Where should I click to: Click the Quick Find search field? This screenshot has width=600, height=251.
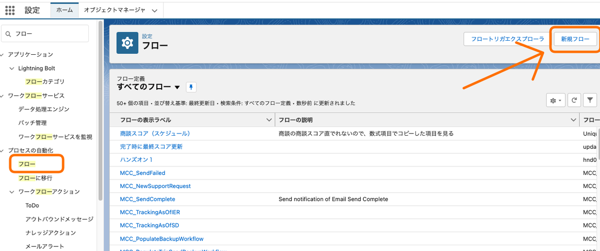[x=45, y=33]
